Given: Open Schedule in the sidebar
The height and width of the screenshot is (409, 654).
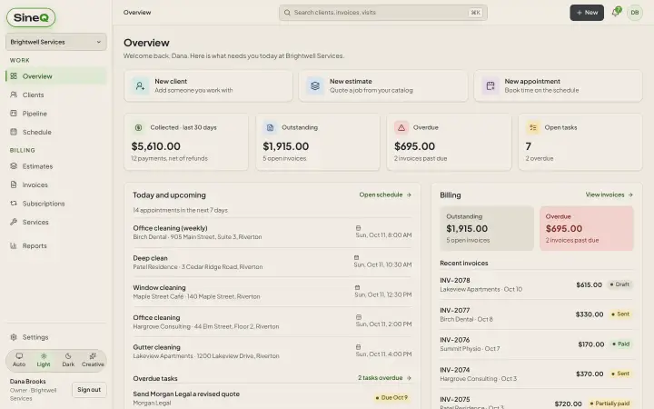Looking at the screenshot, I should coord(56,132).
